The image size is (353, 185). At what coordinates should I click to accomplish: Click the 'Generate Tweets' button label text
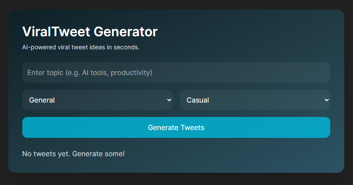pos(176,127)
